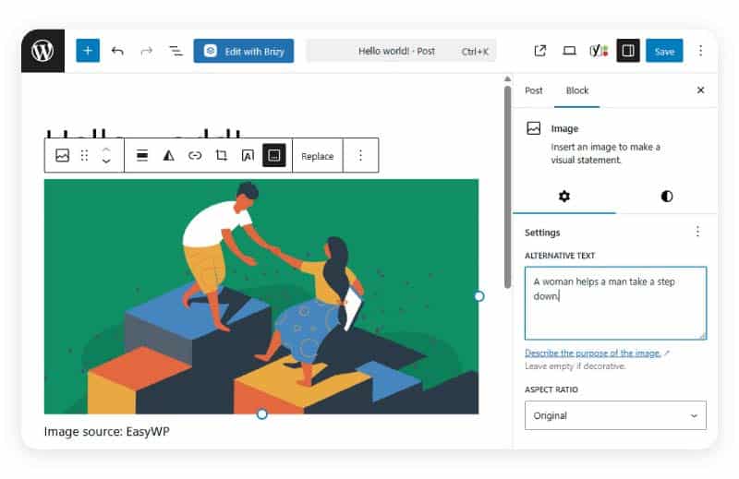The height and width of the screenshot is (479, 739).
Task: Redo the last undone change
Action: pos(147,51)
